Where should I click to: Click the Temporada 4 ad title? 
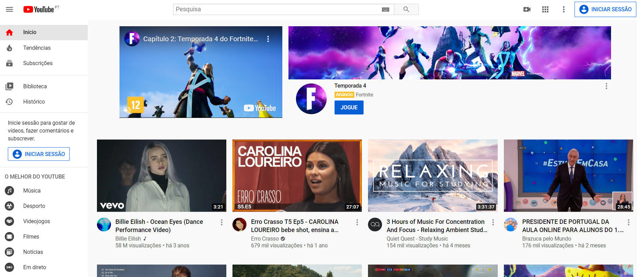[350, 86]
